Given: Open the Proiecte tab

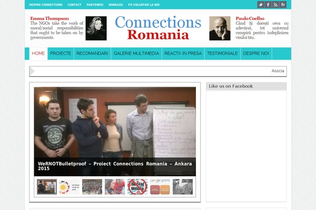Looking at the screenshot, I should coord(61,54).
